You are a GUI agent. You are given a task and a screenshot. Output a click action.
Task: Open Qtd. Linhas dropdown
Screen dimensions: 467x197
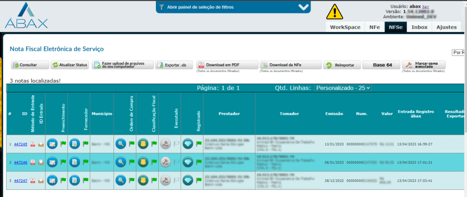[343, 88]
